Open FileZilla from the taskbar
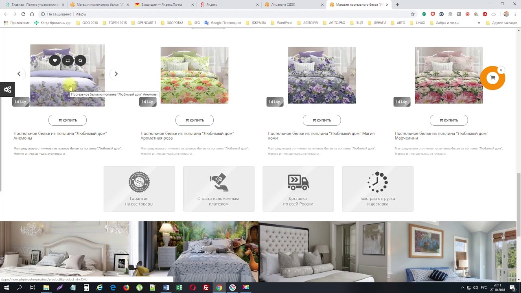 coord(206,288)
